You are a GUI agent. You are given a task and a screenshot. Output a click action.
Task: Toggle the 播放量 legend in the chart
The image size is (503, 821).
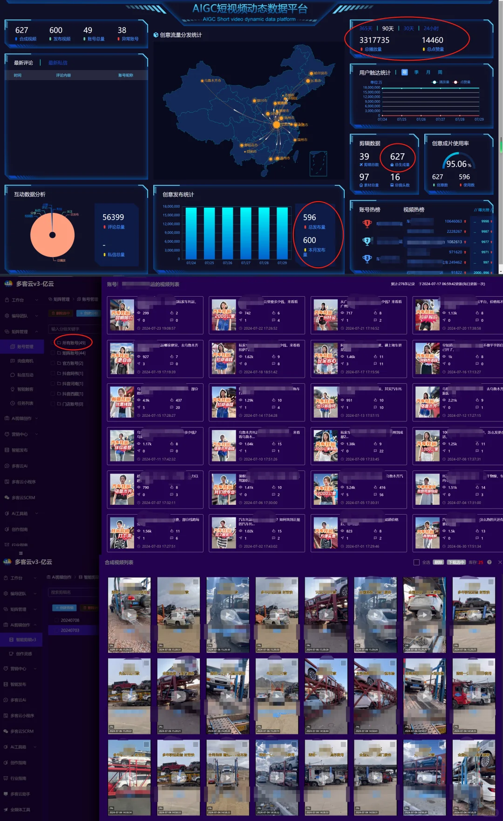tap(440, 82)
